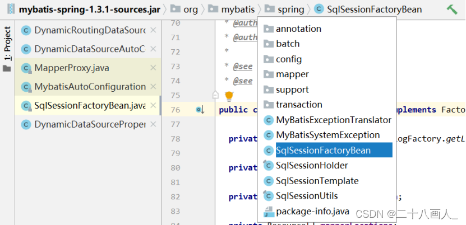Screen dimensions: 466x225
Task: Click the package-info.java file icon
Action: (269, 212)
